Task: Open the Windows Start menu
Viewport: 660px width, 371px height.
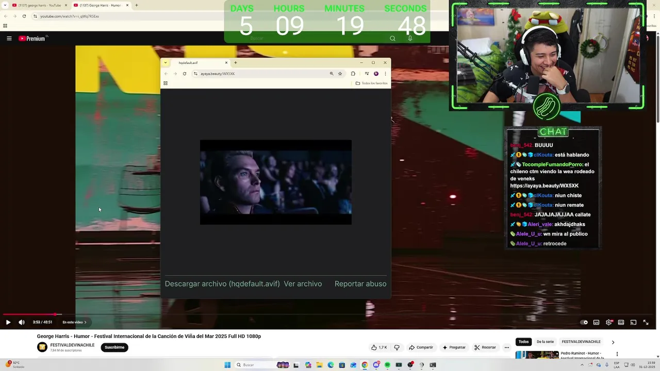Action: point(227,365)
